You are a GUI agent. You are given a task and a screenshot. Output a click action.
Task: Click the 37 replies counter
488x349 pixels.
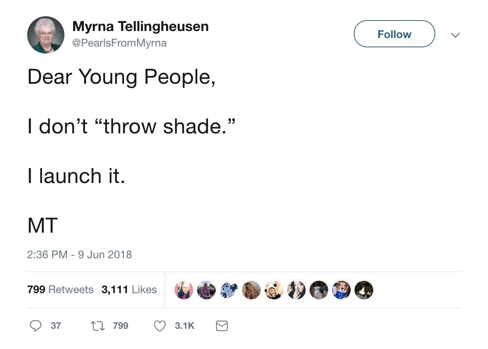[x=55, y=326]
